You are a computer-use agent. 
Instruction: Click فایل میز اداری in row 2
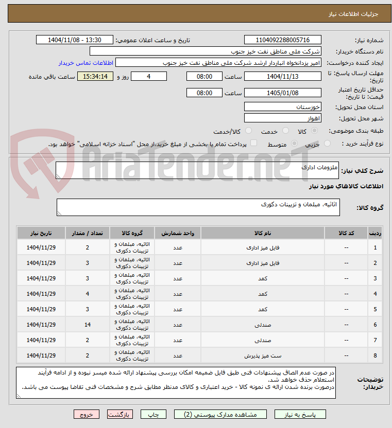263,263
